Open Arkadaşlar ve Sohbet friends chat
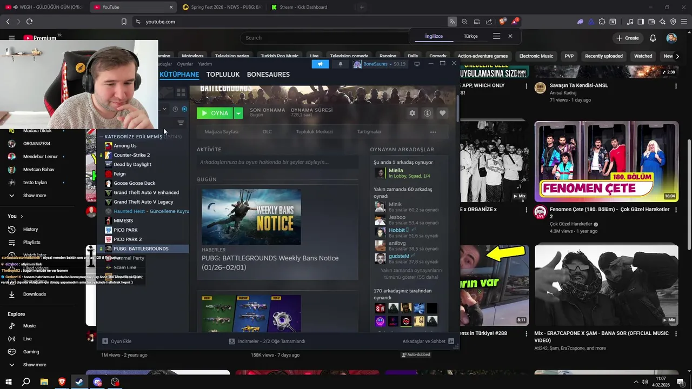 pos(428,341)
